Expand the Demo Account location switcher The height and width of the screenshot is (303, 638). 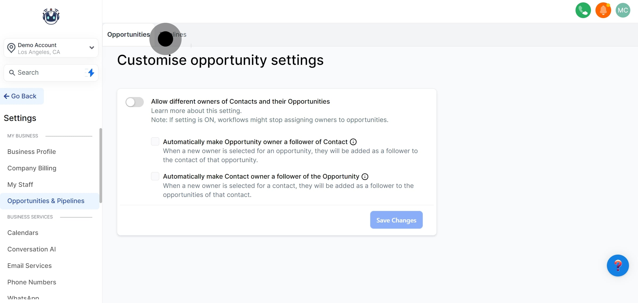click(x=91, y=48)
